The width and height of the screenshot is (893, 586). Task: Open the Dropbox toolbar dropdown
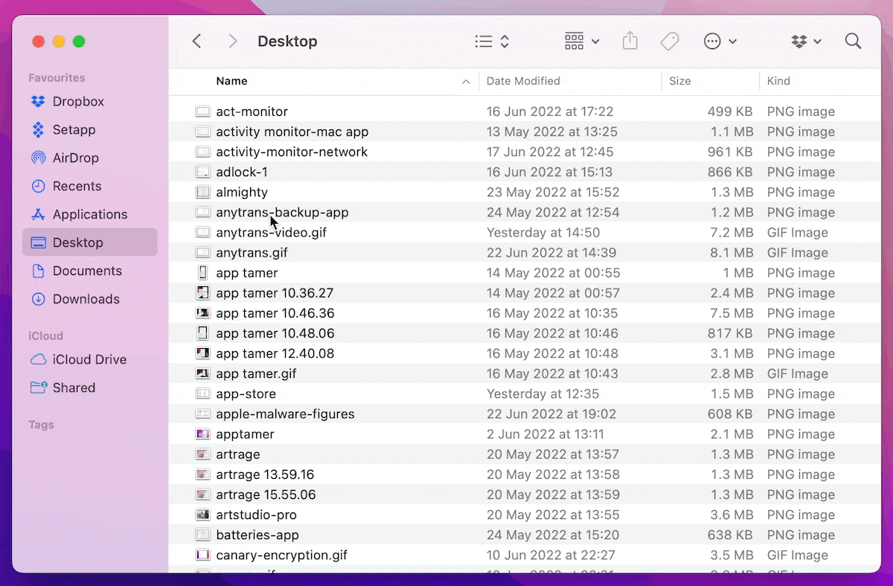(807, 42)
